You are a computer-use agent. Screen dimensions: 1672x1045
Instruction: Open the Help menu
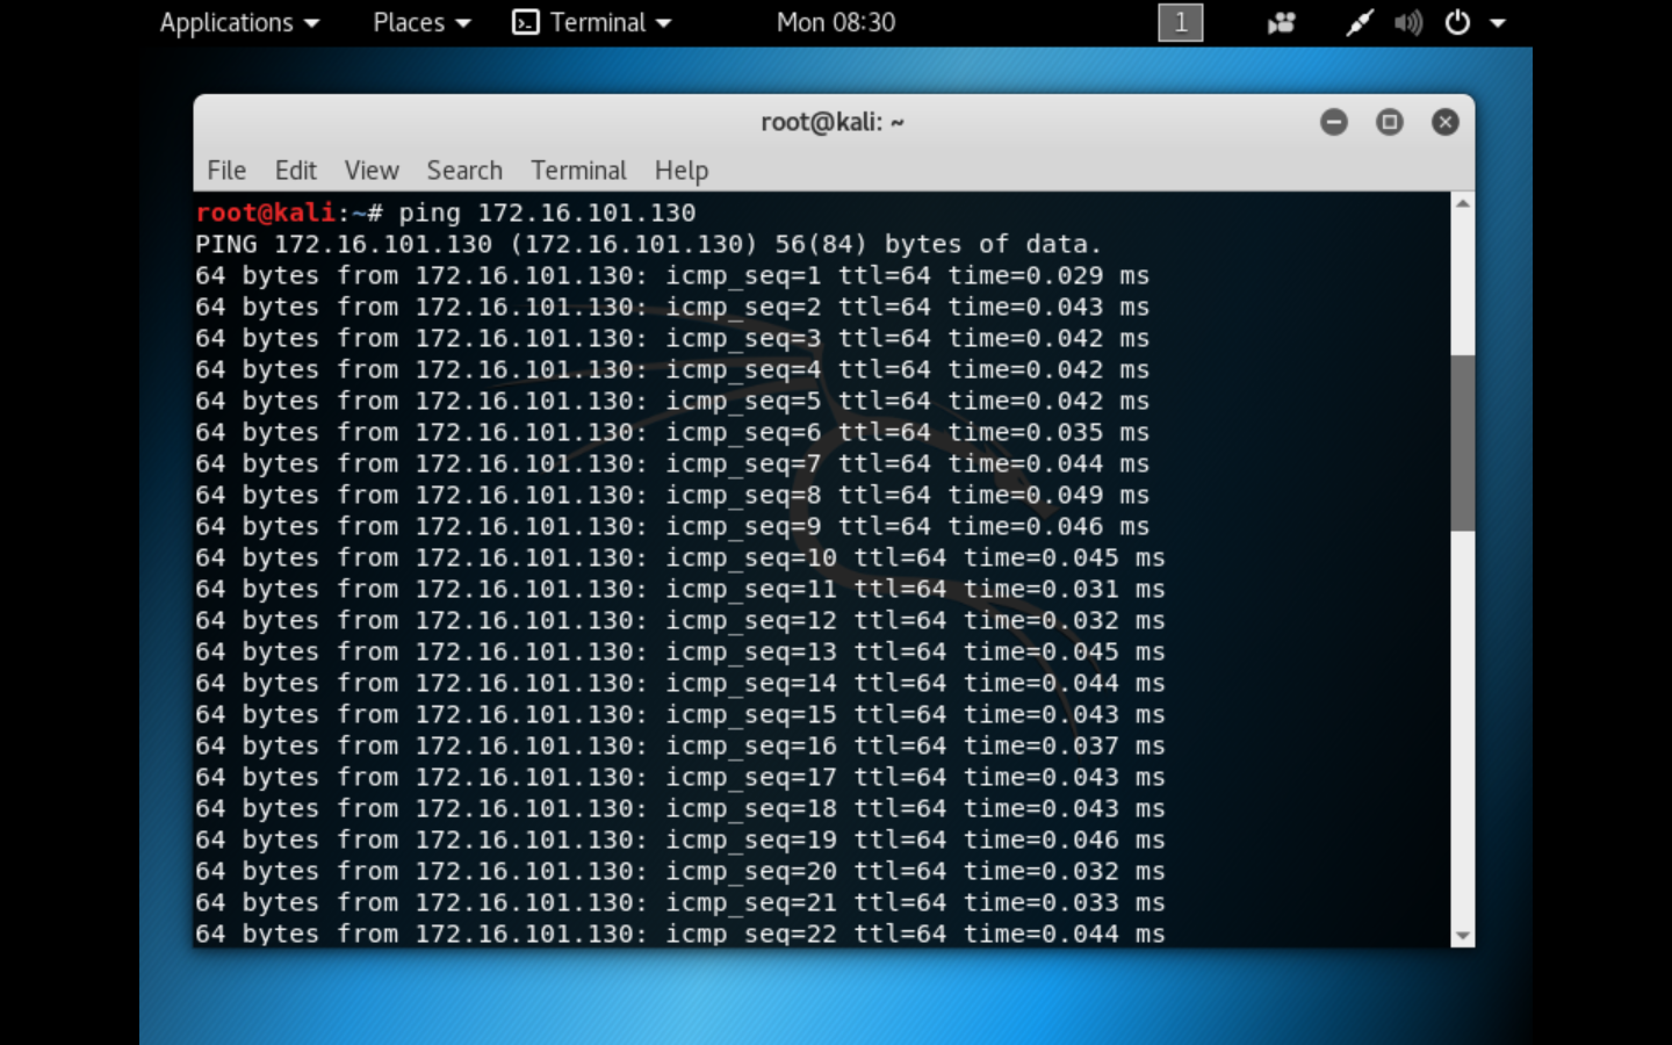pyautogui.click(x=681, y=171)
